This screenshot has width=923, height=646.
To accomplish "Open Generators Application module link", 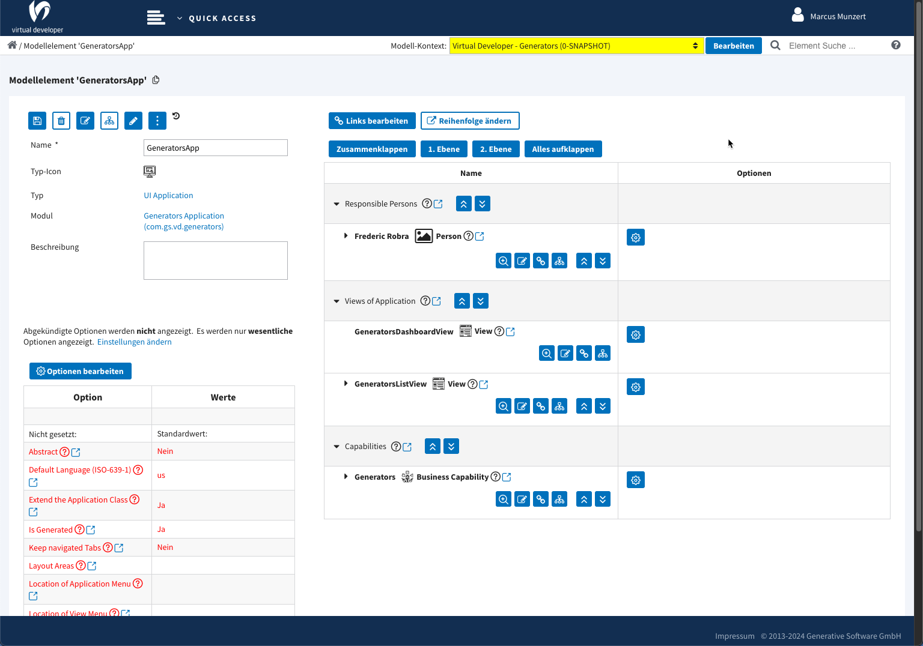I will [x=184, y=221].
